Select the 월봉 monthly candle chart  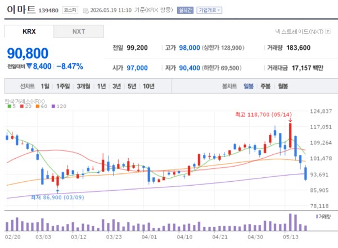click(283, 86)
